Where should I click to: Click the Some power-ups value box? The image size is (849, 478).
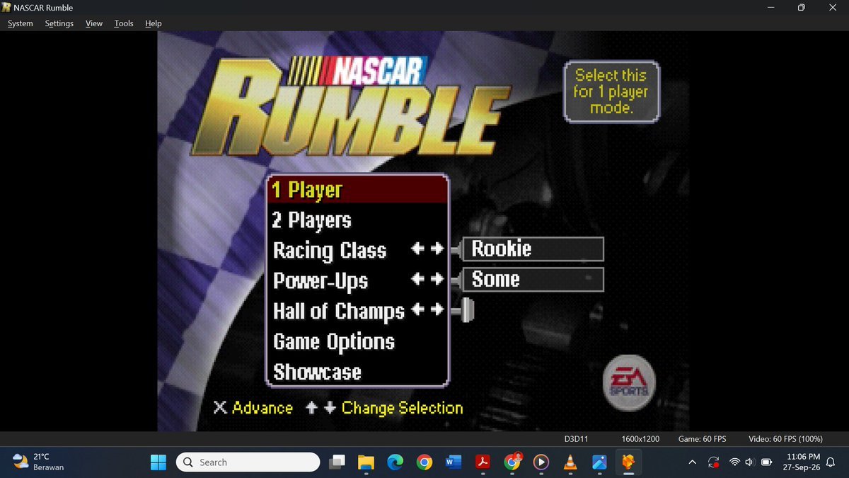tap(532, 280)
